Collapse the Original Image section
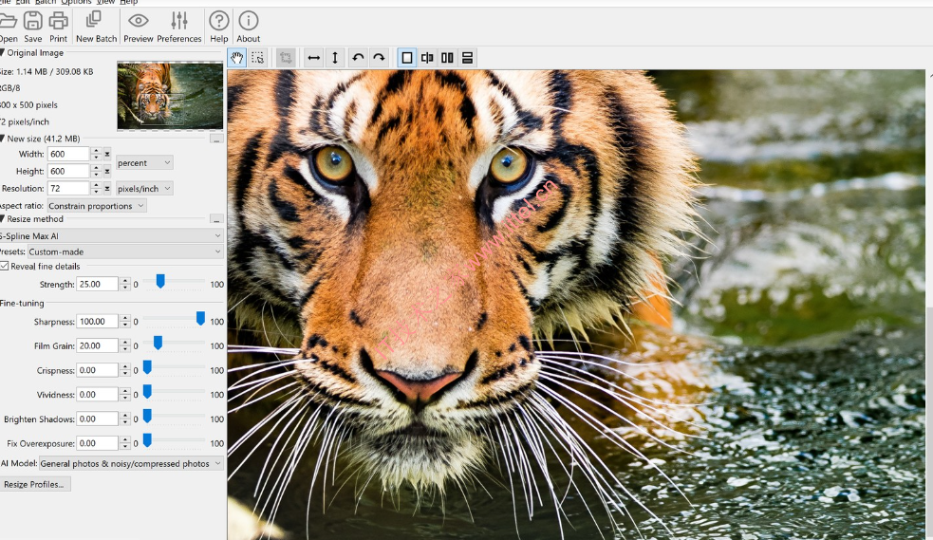The width and height of the screenshot is (933, 540). point(3,53)
